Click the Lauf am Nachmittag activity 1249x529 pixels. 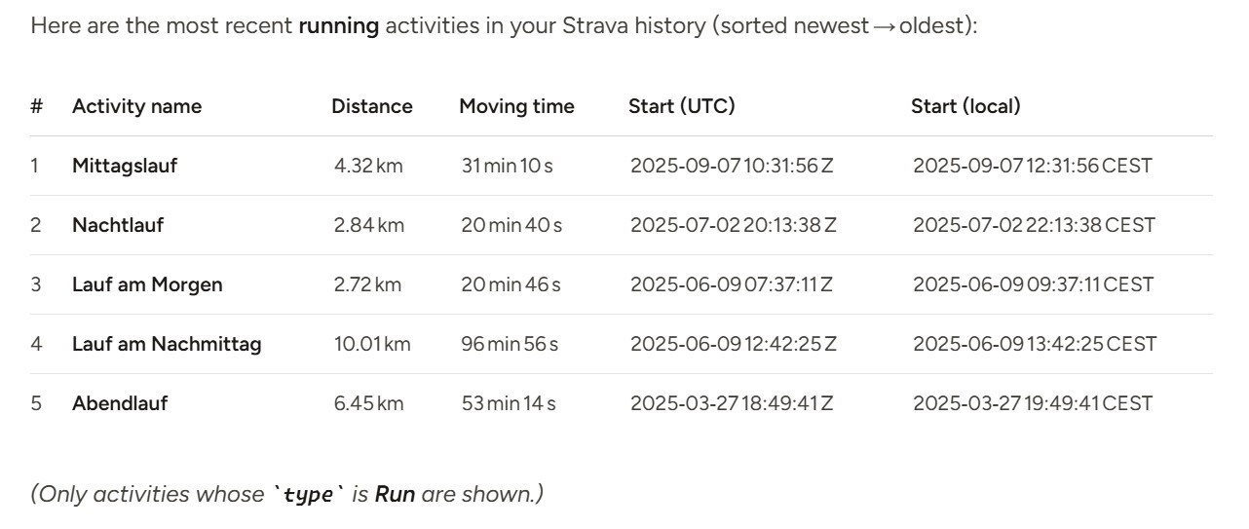coord(167,344)
